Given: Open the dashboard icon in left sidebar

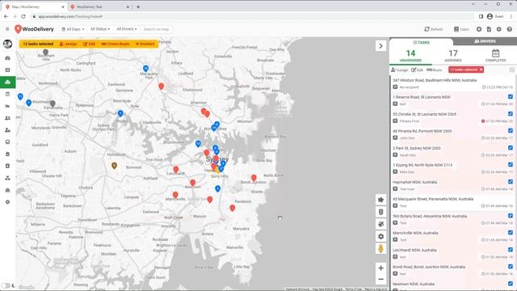Looking at the screenshot, I should (x=7, y=58).
